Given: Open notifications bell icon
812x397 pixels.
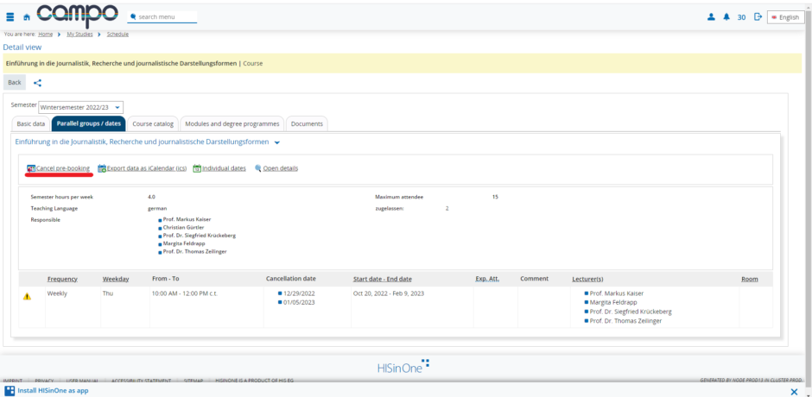Looking at the screenshot, I should (x=726, y=16).
